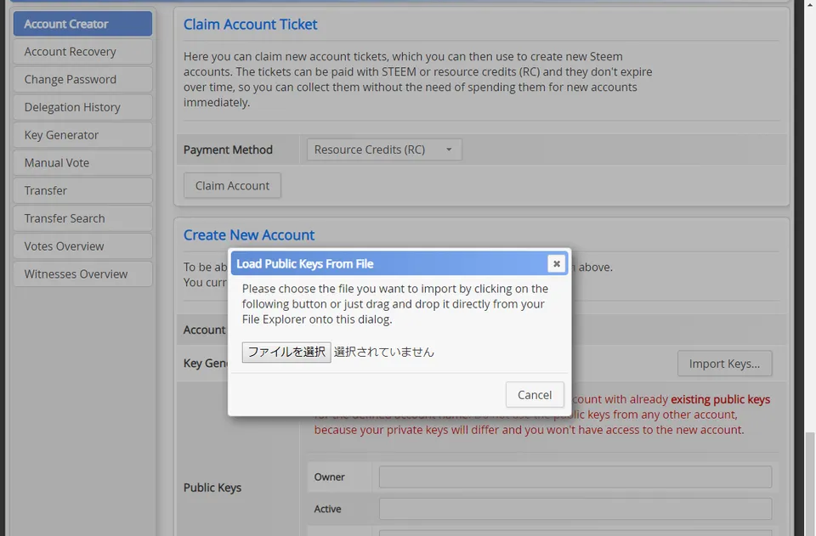Open Transfer Search in sidebar
Image resolution: width=816 pixels, height=536 pixels.
click(x=82, y=218)
